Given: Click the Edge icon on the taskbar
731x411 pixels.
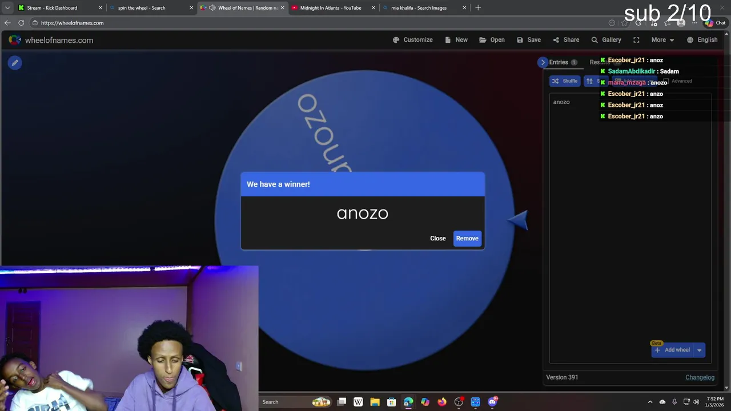Looking at the screenshot, I should (x=408, y=402).
